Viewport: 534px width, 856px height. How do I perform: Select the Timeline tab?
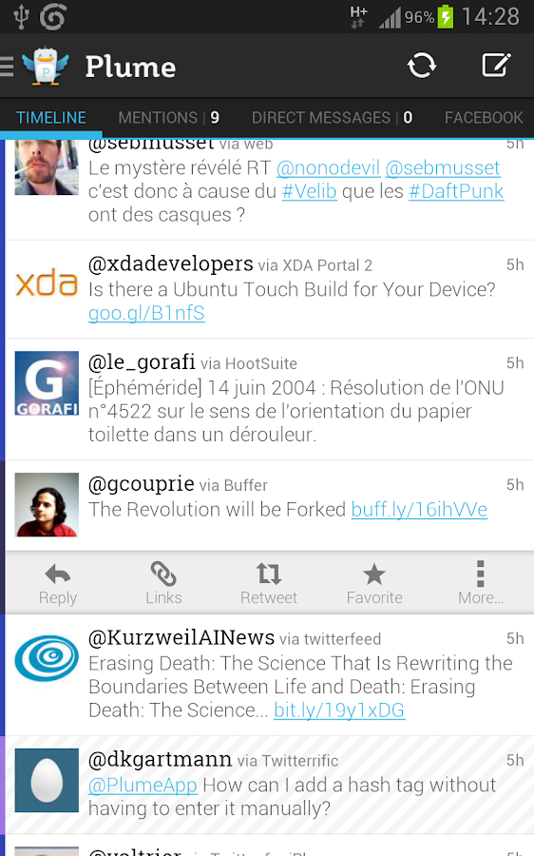51,117
